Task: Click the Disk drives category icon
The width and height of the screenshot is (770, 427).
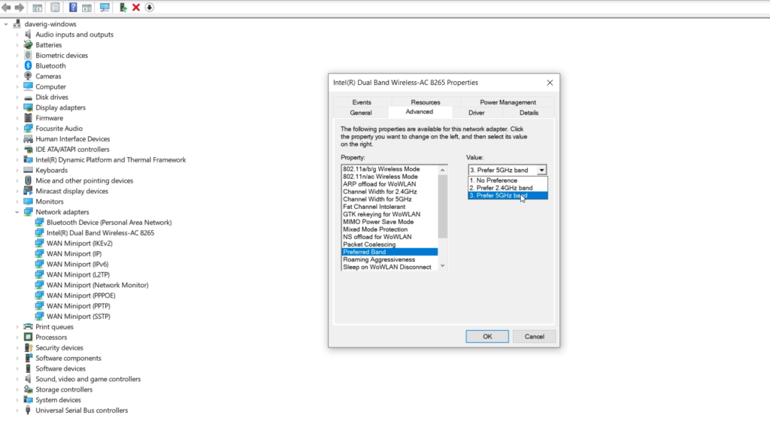Action: pos(28,97)
